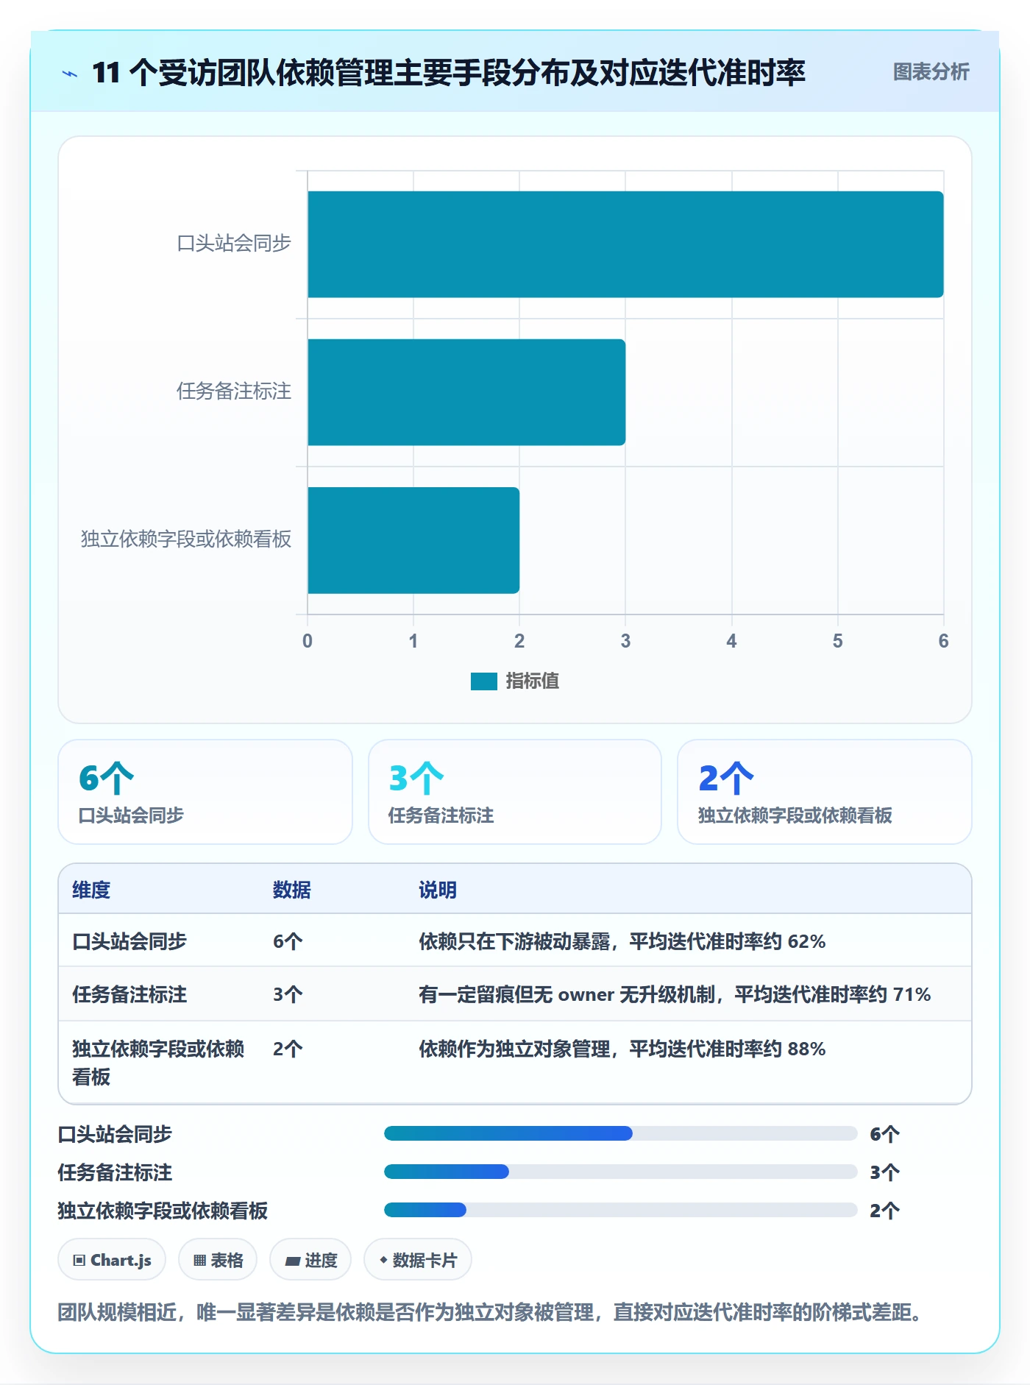The image size is (1030, 1385).
Task: Open the 3个 任务备注标注 data card
Action: point(515,792)
